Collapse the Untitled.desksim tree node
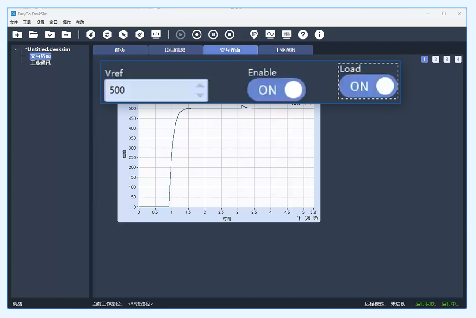This screenshot has height=318, width=476. pyautogui.click(x=16, y=49)
